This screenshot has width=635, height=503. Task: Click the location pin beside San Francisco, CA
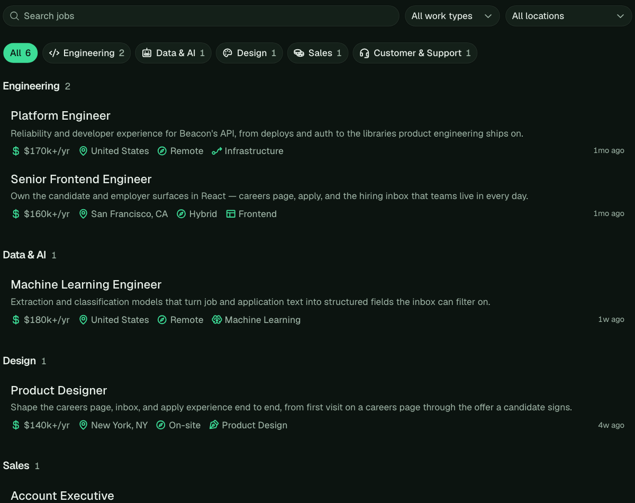coord(83,214)
